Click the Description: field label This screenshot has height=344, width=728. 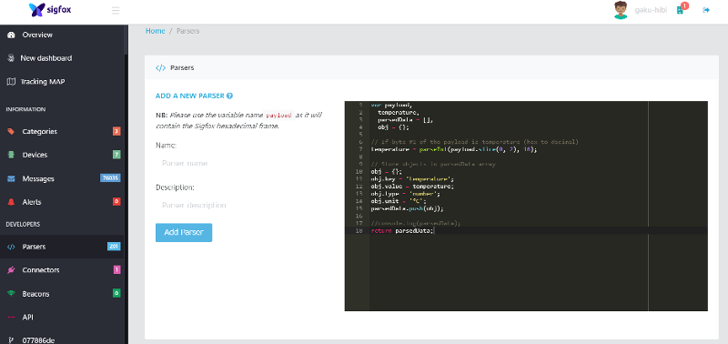pos(175,187)
